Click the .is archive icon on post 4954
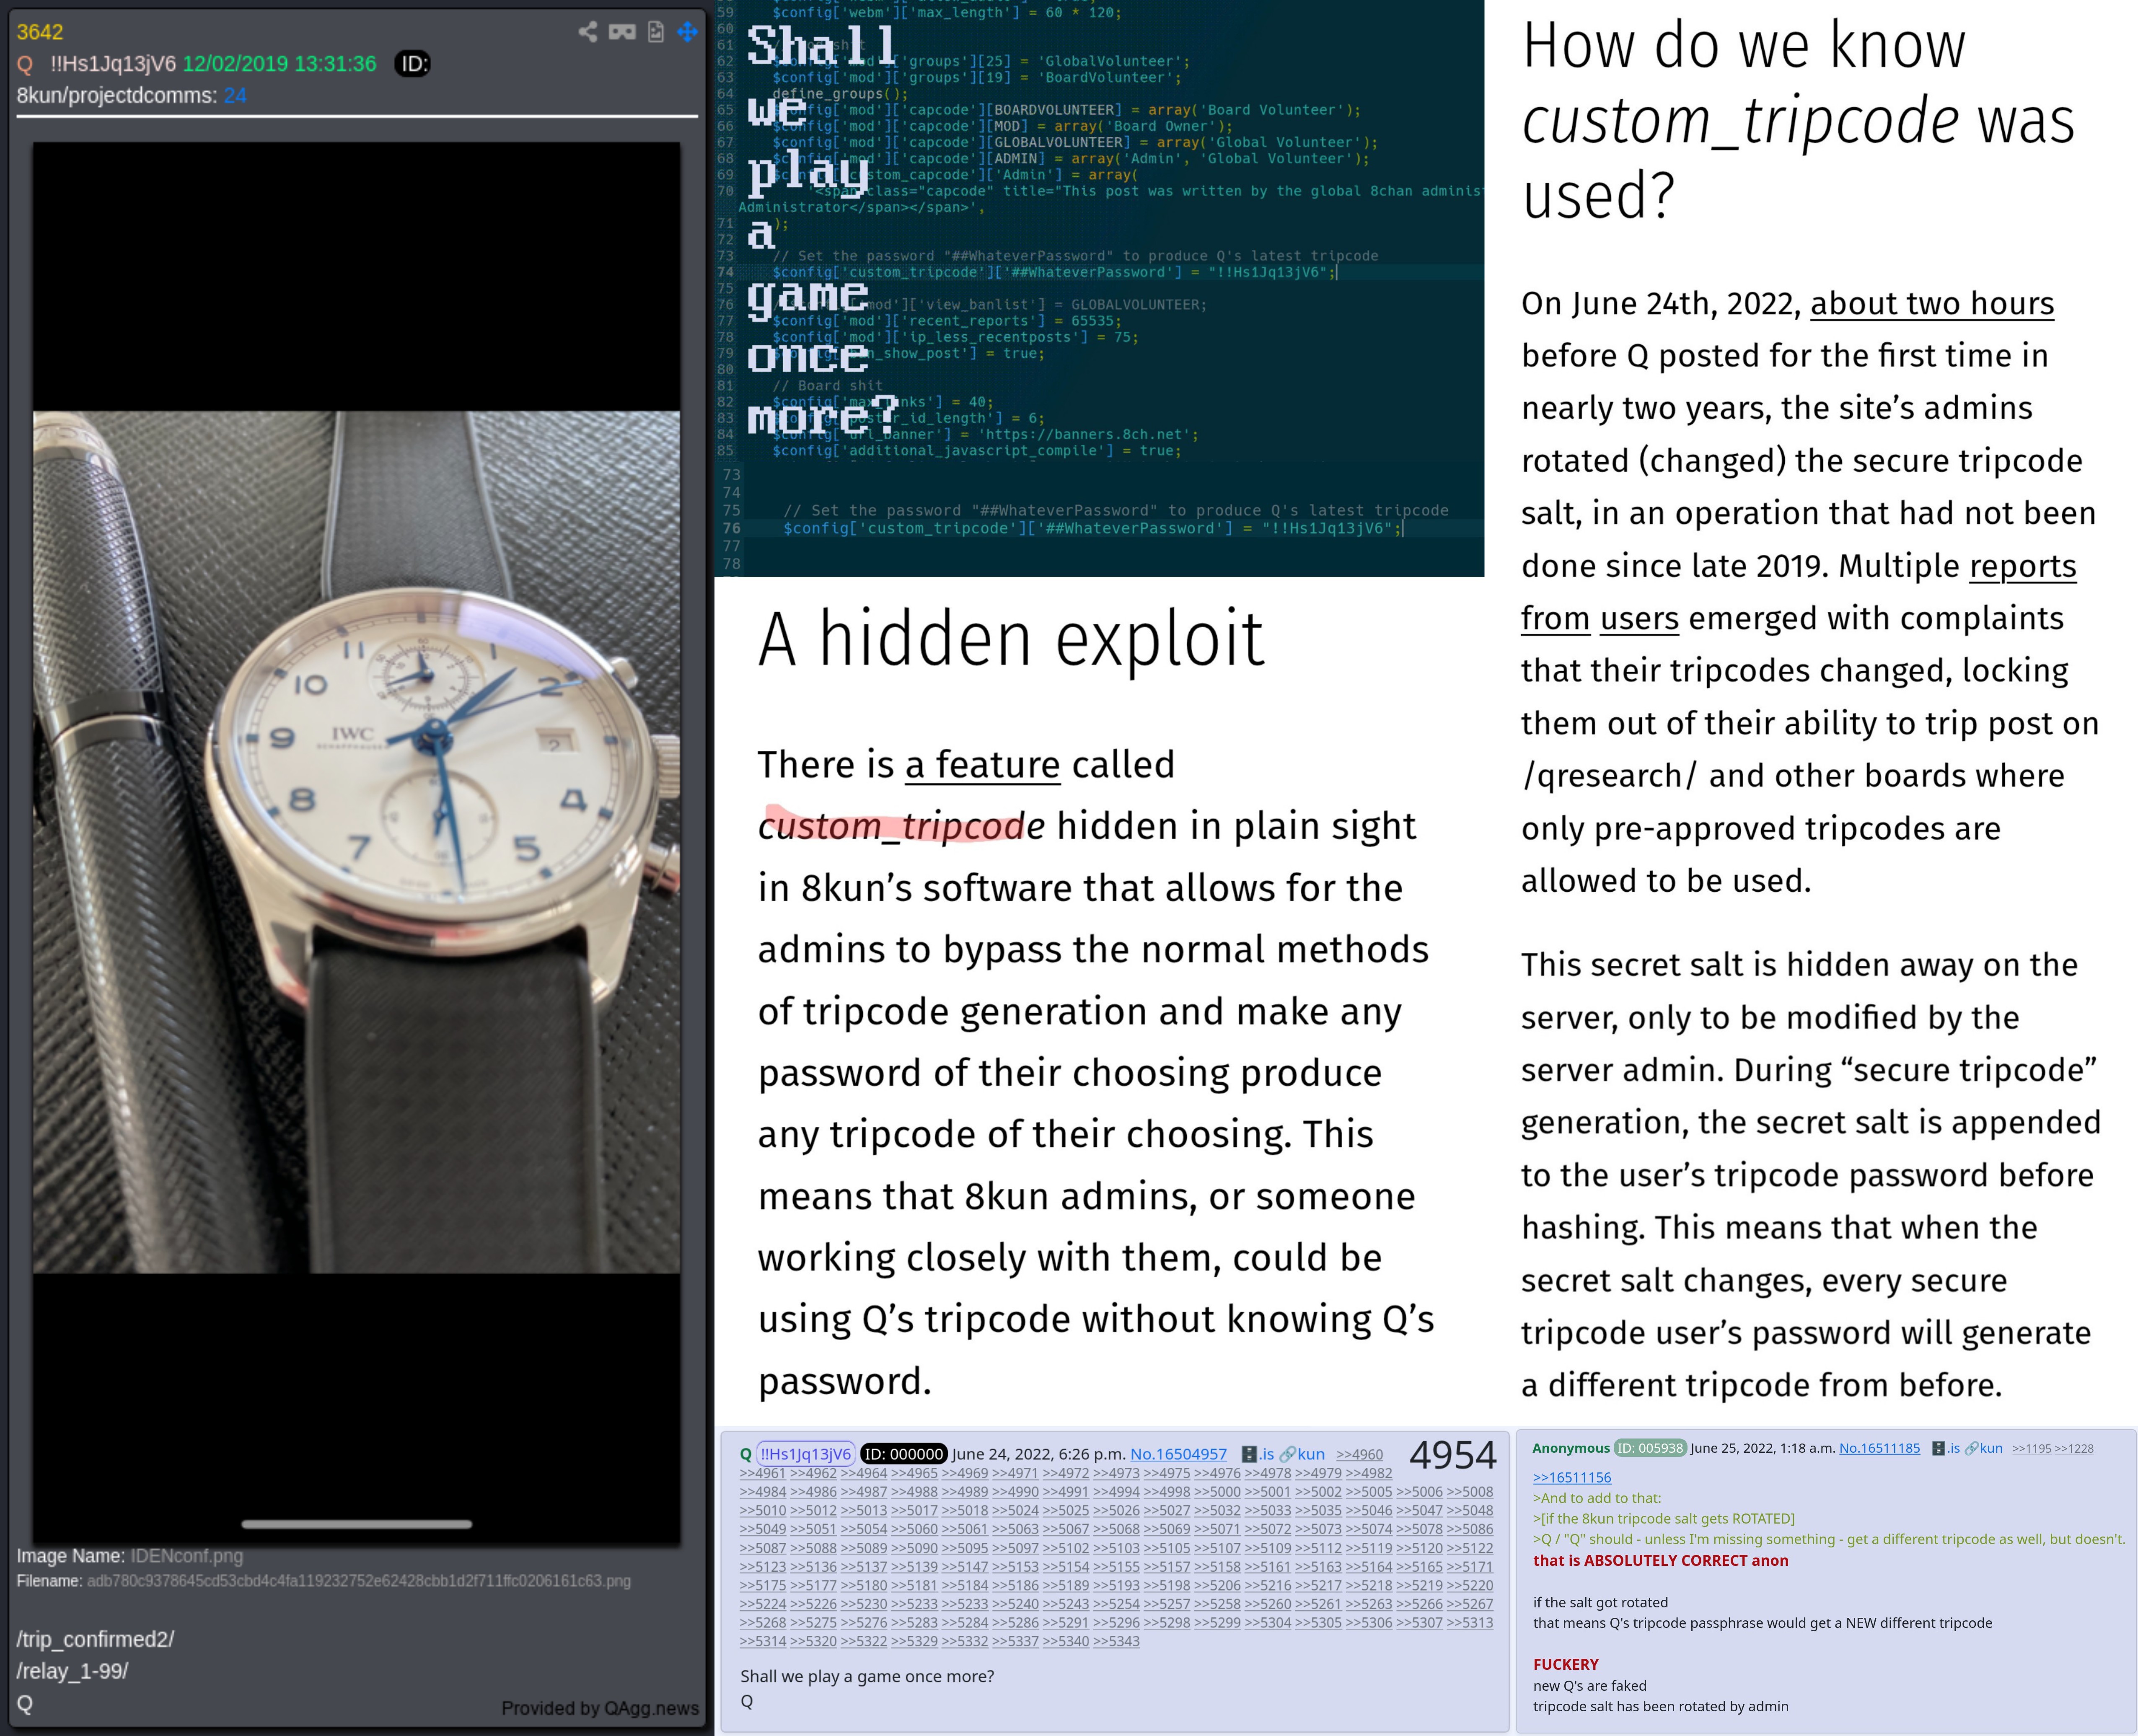 (x=1257, y=1454)
